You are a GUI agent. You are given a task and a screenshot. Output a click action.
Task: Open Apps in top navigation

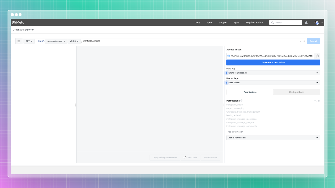[236, 22]
